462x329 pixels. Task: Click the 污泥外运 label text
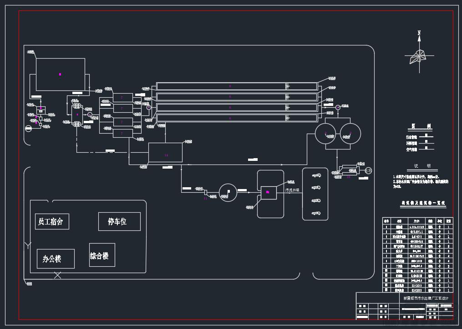tap(292, 190)
